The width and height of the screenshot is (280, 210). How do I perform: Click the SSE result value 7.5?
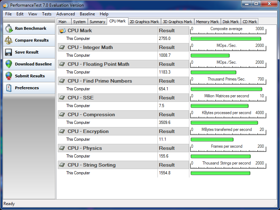[161, 106]
